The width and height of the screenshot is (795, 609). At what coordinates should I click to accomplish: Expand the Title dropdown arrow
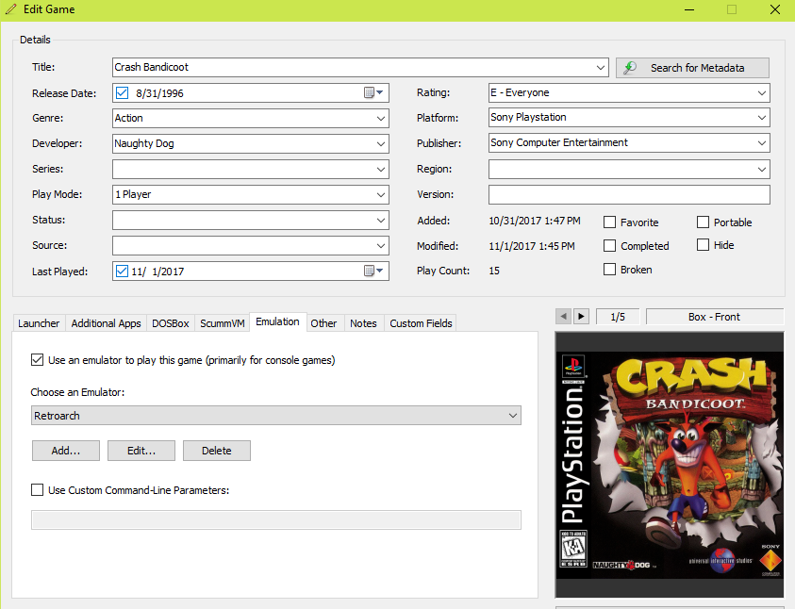pyautogui.click(x=601, y=67)
